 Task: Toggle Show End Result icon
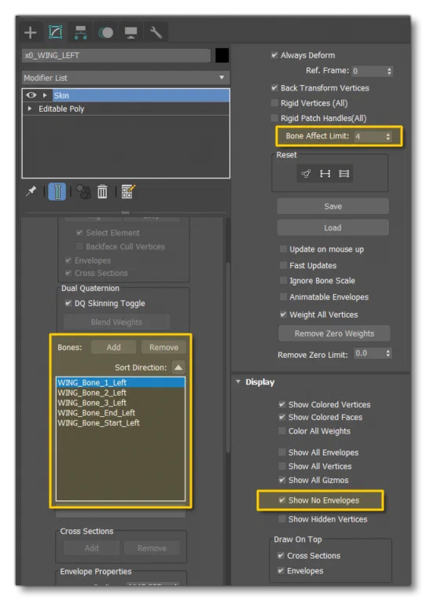[57, 192]
